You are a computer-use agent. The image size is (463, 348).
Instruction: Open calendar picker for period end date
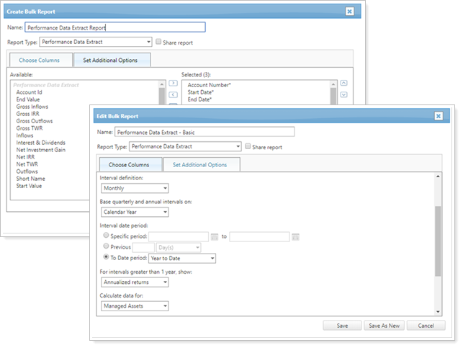[295, 236]
